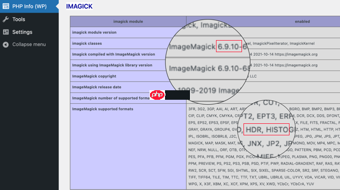Screen dimensions: 340x190
Task: Select imagemagick.org URL in compiled version row
Action: point(296,54)
